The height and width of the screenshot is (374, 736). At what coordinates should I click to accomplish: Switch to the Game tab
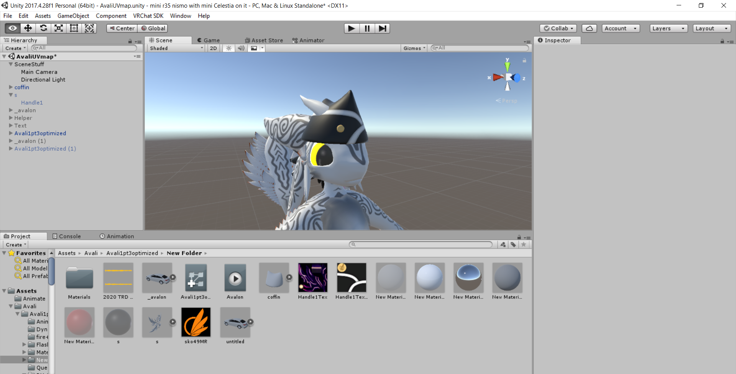point(209,40)
